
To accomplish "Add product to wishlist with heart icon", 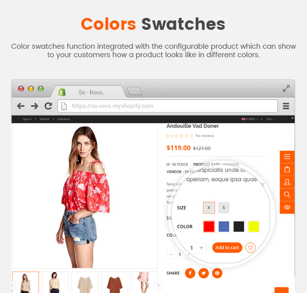I will tap(250, 248).
